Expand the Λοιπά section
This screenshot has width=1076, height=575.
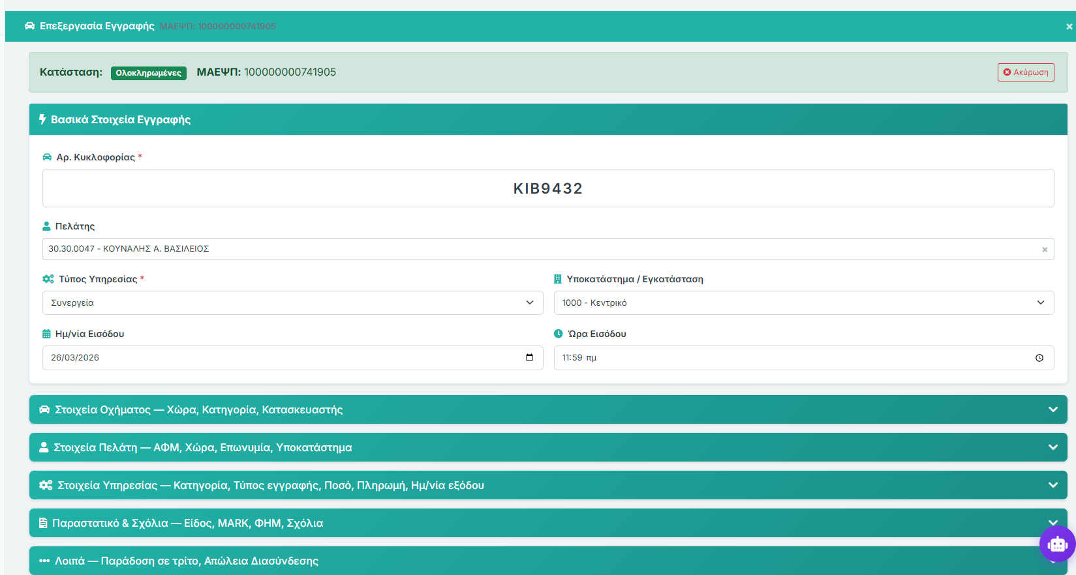[548, 561]
